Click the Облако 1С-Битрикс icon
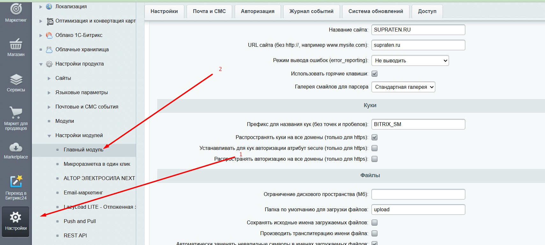This screenshot has height=245, width=545. click(x=49, y=35)
